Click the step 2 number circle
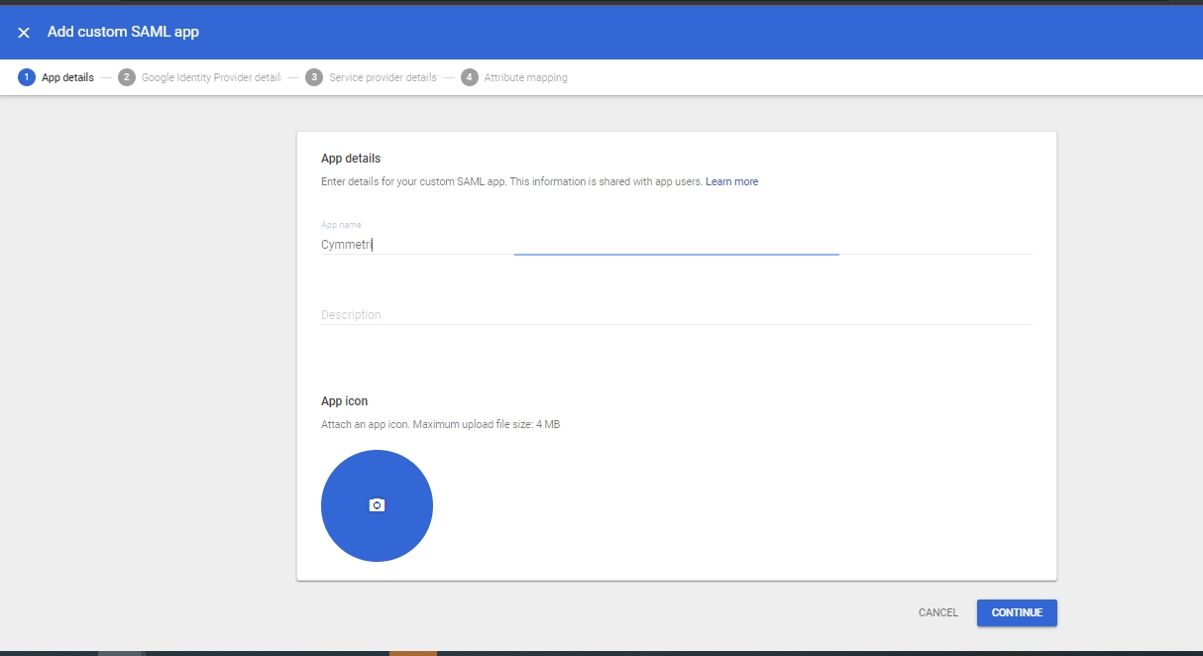Image resolution: width=1203 pixels, height=656 pixels. tap(127, 77)
